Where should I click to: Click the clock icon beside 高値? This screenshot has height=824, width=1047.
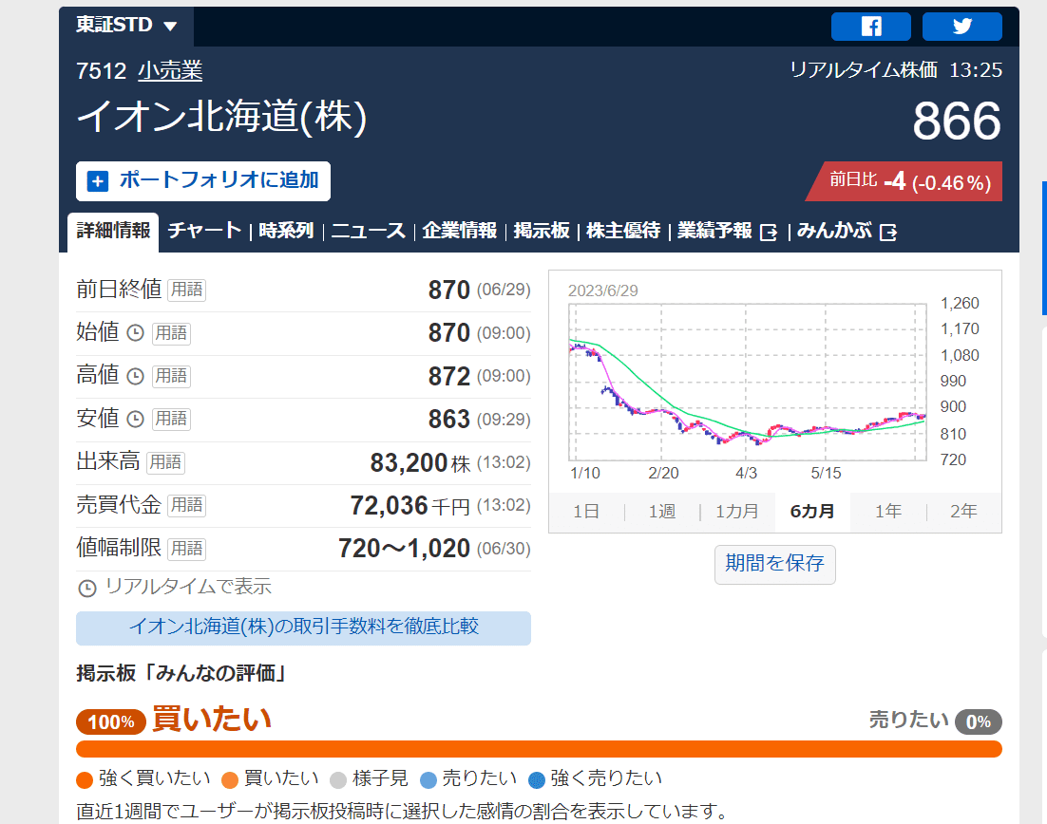click(x=136, y=376)
